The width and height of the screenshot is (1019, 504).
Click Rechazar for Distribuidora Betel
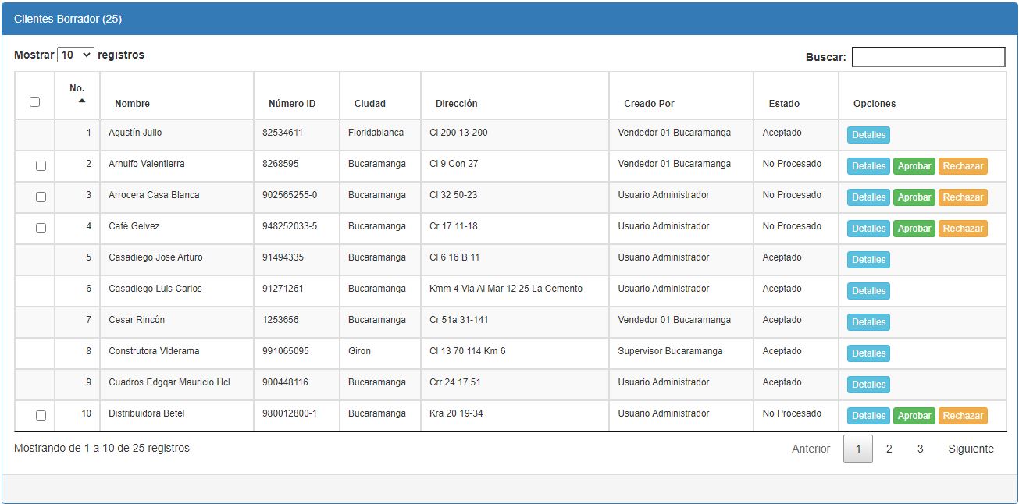(x=962, y=416)
